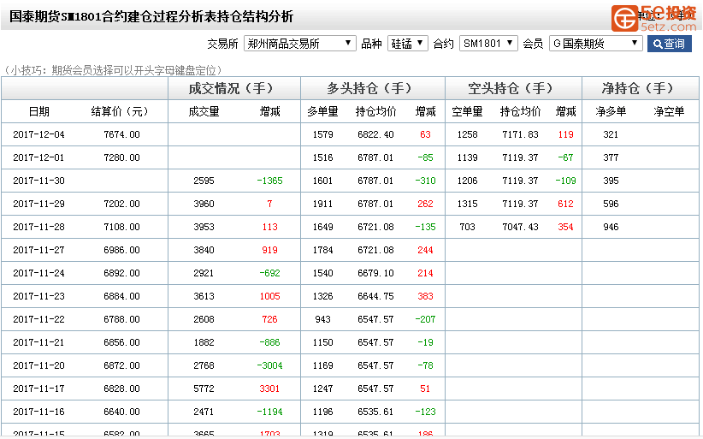703x439 pixels.
Task: Click the net long value 946
Action: (x=611, y=227)
